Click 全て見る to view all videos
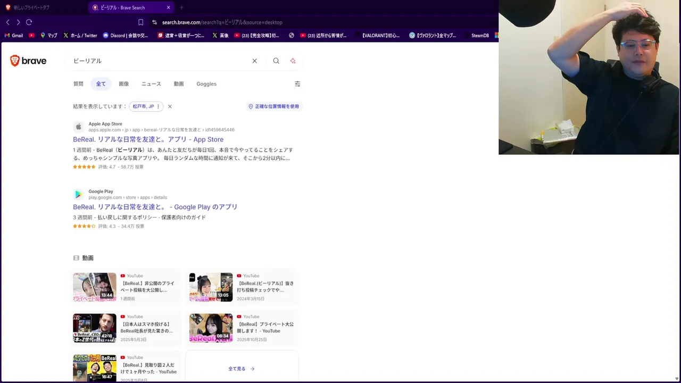 click(x=242, y=369)
